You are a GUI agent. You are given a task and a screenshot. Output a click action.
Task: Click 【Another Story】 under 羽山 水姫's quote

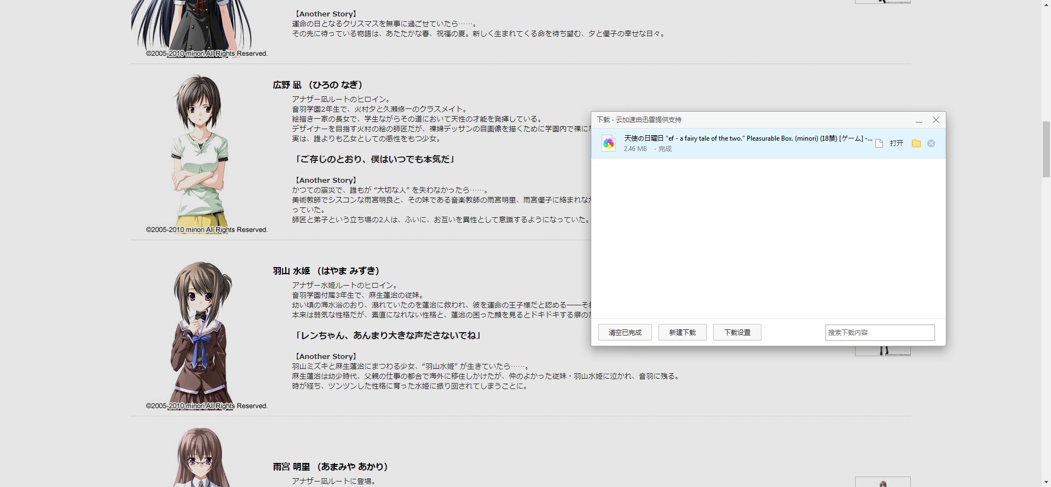(x=325, y=356)
